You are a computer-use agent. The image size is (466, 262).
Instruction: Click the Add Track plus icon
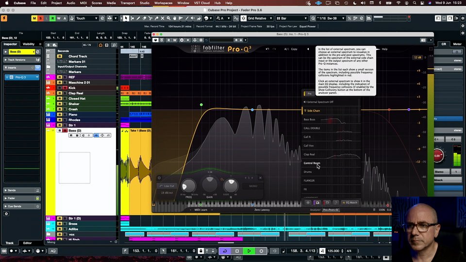tap(48, 45)
